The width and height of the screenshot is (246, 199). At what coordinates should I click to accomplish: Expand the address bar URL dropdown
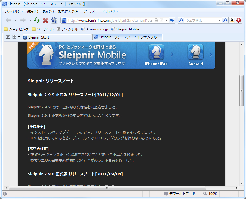[x=166, y=20]
